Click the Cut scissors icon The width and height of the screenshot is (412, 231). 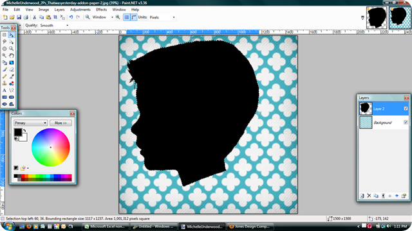[x=34, y=17]
